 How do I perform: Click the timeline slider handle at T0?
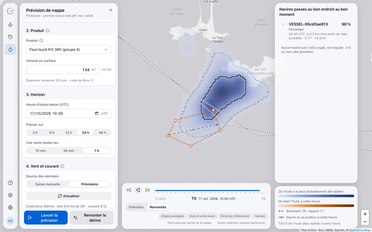(262, 191)
